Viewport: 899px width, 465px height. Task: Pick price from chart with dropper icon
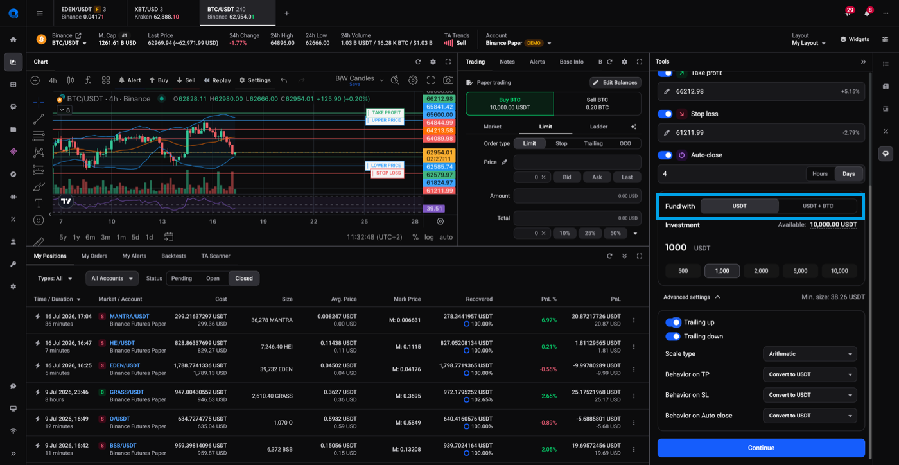pos(505,162)
